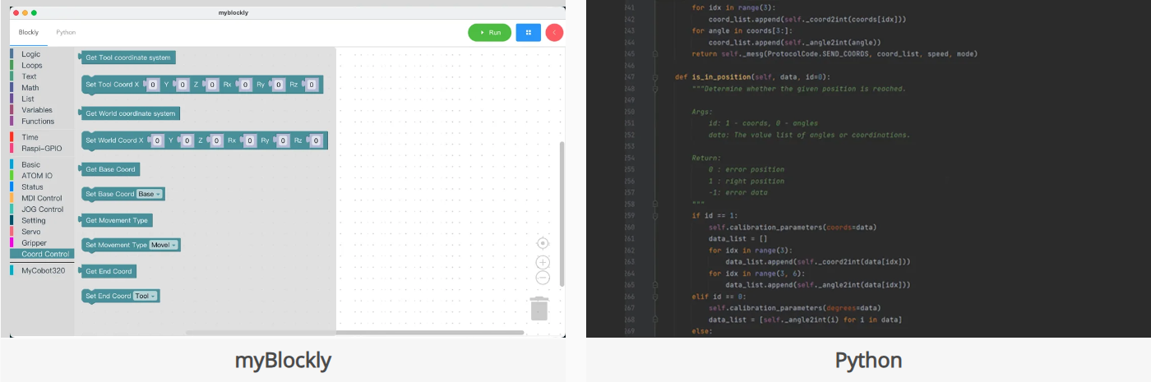This screenshot has height=382, width=1151.
Task: Pick the Get World coordinate system block
Action: 130,113
